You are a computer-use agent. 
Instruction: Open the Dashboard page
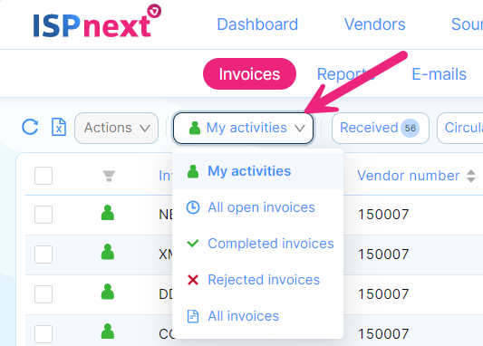click(257, 24)
